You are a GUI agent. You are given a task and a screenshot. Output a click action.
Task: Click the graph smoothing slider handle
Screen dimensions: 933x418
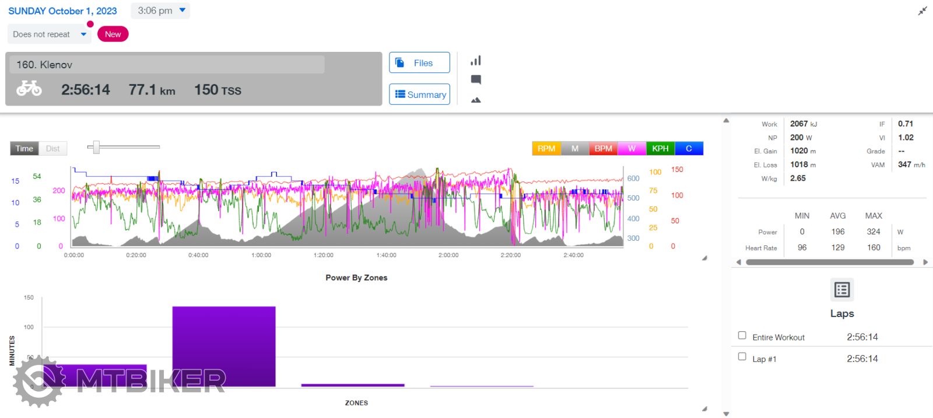click(x=96, y=147)
